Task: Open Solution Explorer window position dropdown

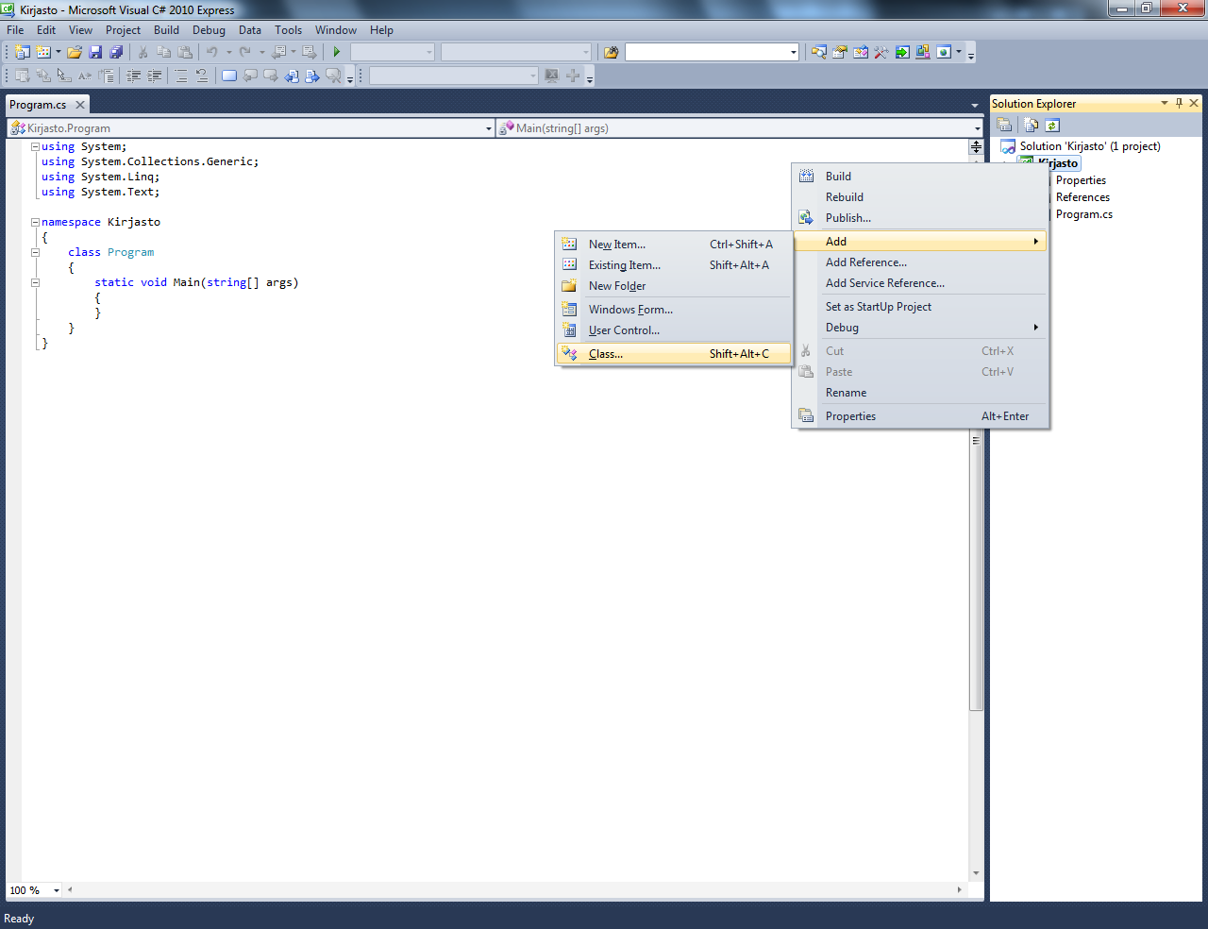Action: point(1164,103)
